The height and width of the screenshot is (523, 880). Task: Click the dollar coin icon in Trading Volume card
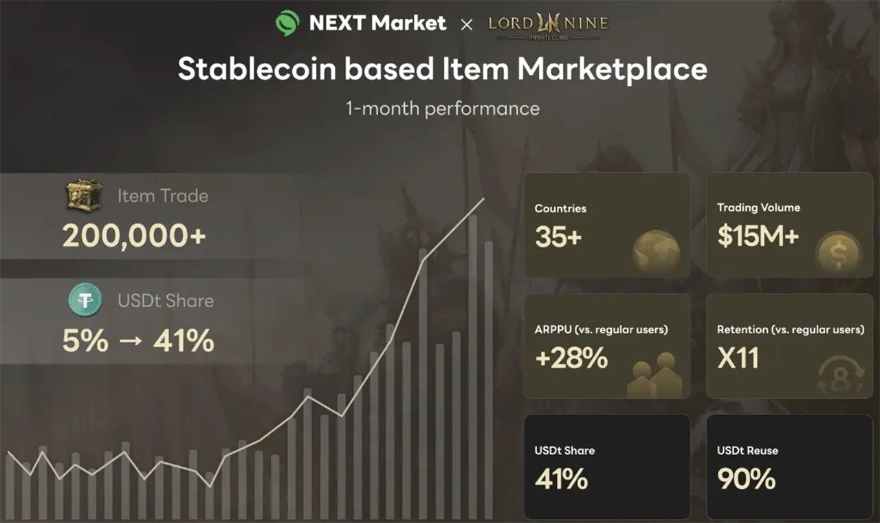click(838, 252)
